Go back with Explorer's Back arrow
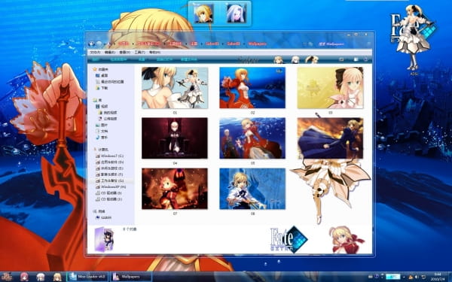 (x=92, y=44)
